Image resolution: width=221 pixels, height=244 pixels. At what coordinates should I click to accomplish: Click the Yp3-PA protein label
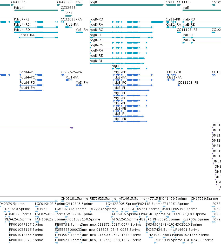pyautogui.click(x=82, y=83)
